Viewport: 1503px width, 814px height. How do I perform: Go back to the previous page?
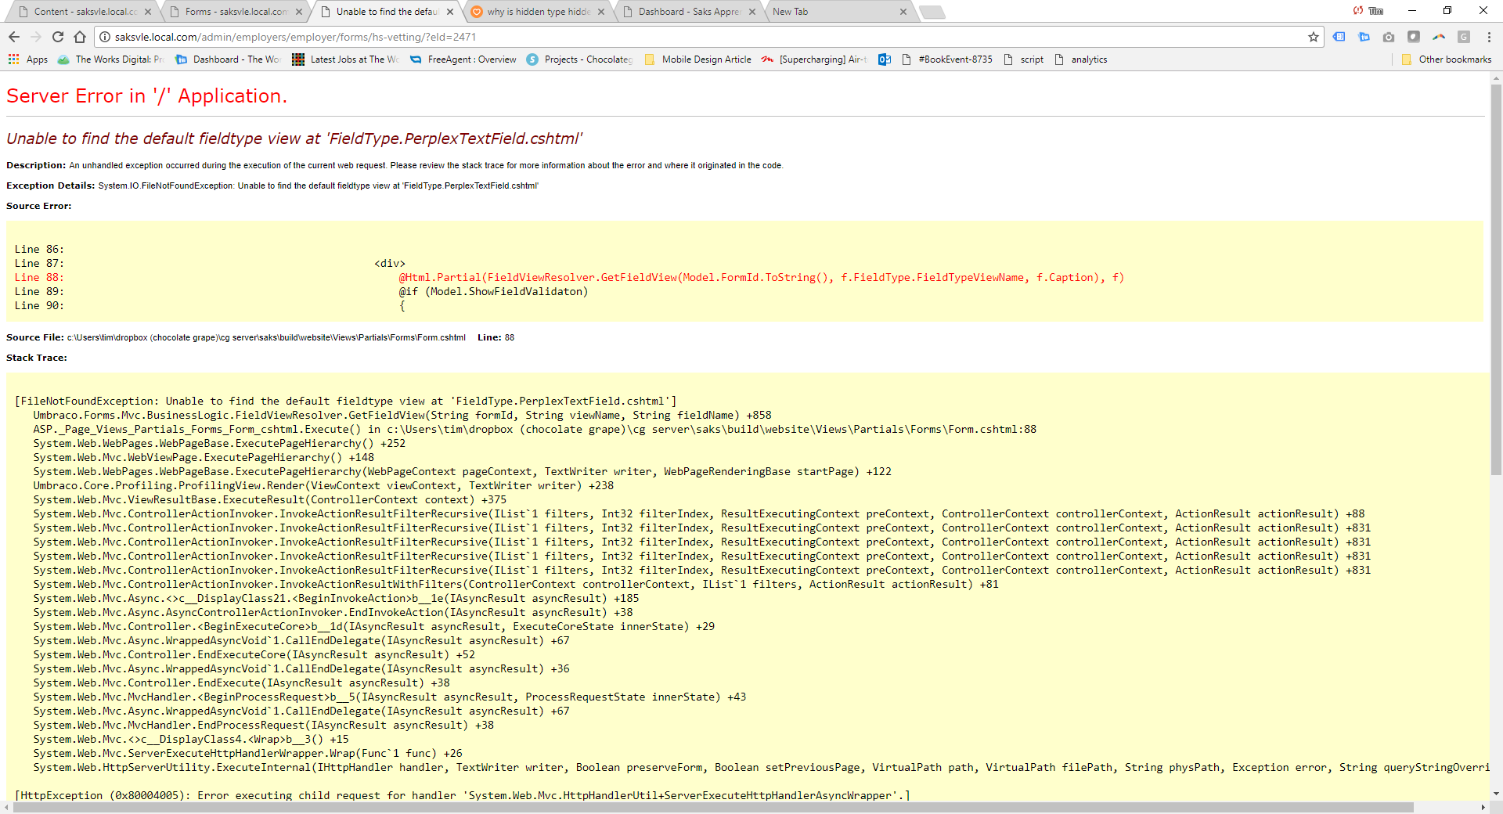[13, 37]
